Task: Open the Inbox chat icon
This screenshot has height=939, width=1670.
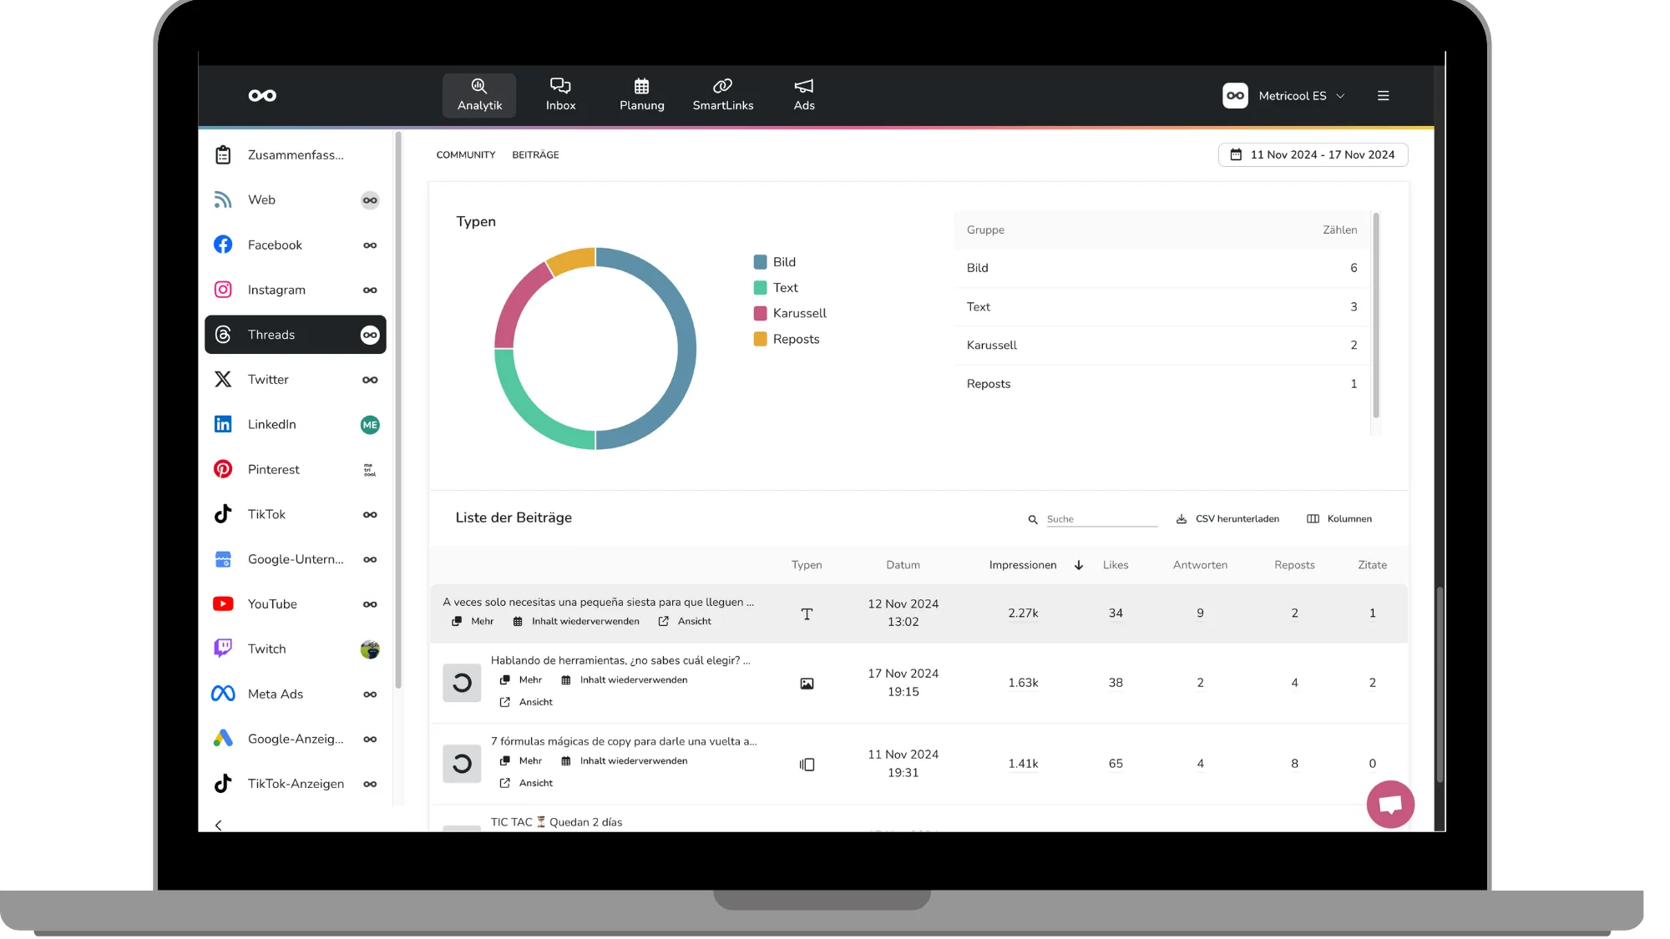Action: coord(560,86)
